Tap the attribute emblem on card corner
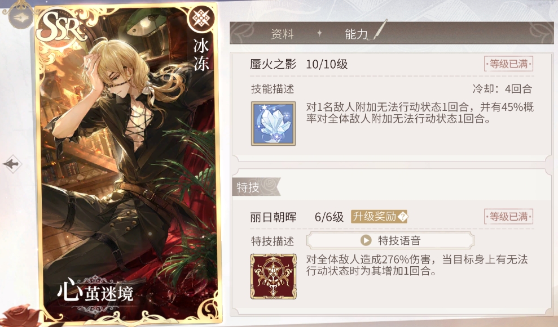The image size is (558, 327). coord(201,19)
